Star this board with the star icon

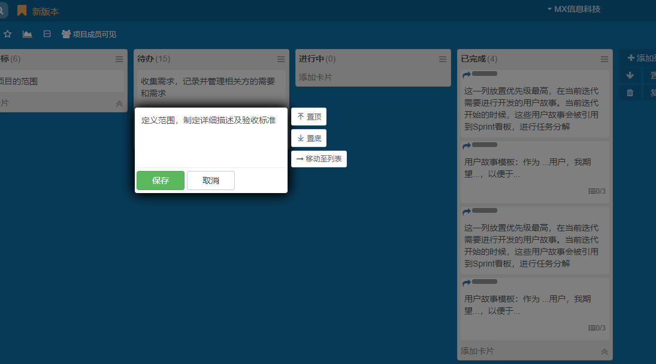(8, 34)
